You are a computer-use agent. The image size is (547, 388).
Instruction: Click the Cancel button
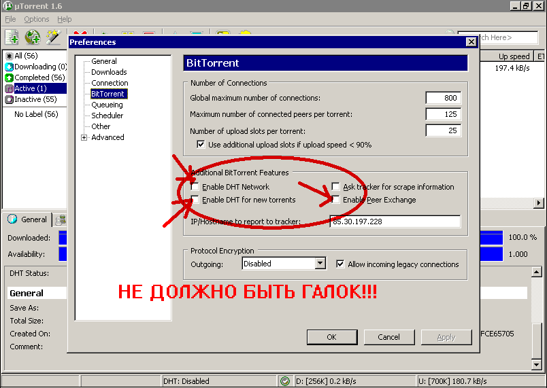tap(388, 337)
